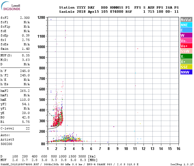Click the yF2 value 54.1
The height and width of the screenshot is (166, 194).
[x=26, y=104]
